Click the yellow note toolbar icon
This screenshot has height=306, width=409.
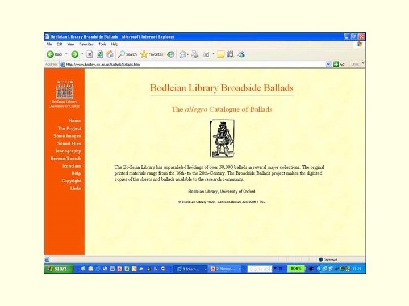(220, 54)
